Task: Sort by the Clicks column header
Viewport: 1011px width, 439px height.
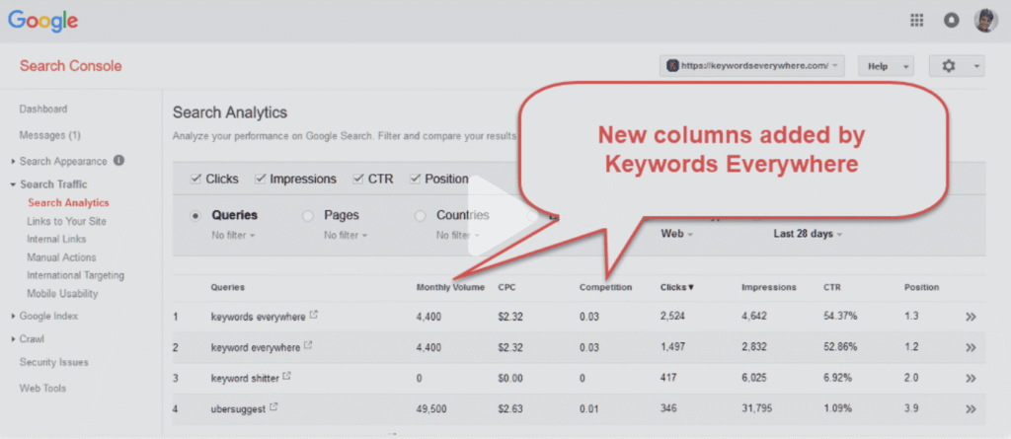Action: click(677, 287)
